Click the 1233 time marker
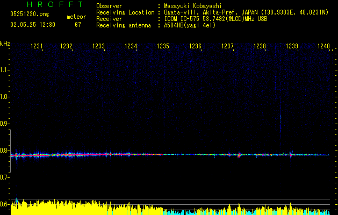 pos(98,46)
